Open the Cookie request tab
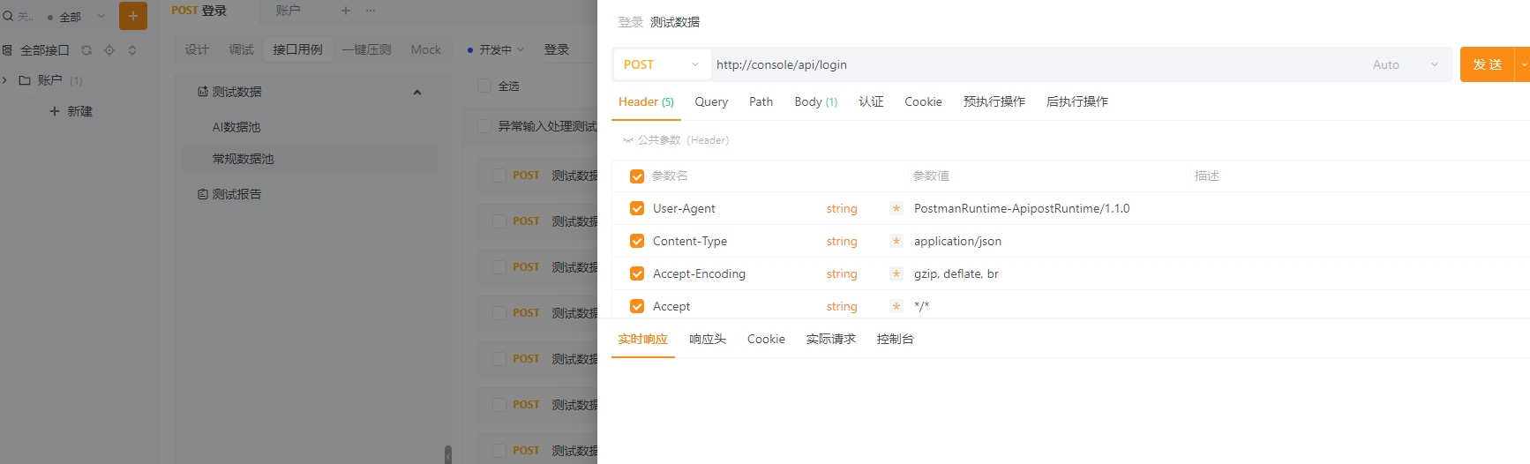1530x464 pixels. click(923, 101)
